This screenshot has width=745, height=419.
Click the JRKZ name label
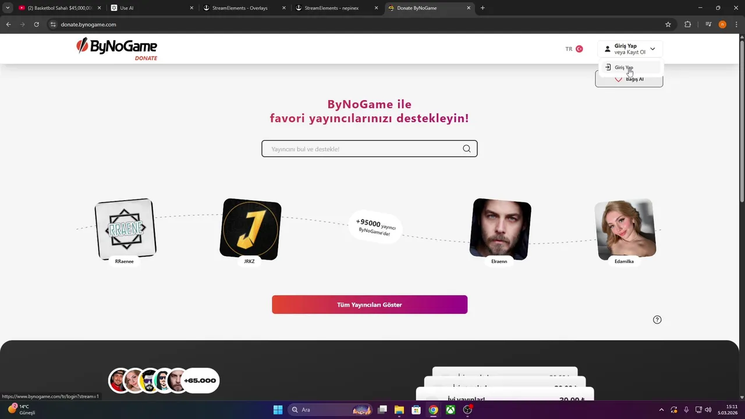point(249,261)
